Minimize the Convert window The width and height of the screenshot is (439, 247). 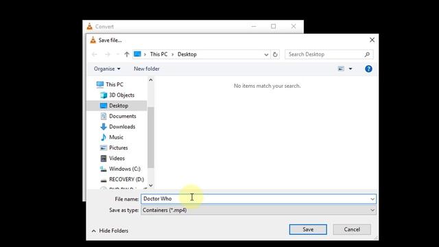254,26
